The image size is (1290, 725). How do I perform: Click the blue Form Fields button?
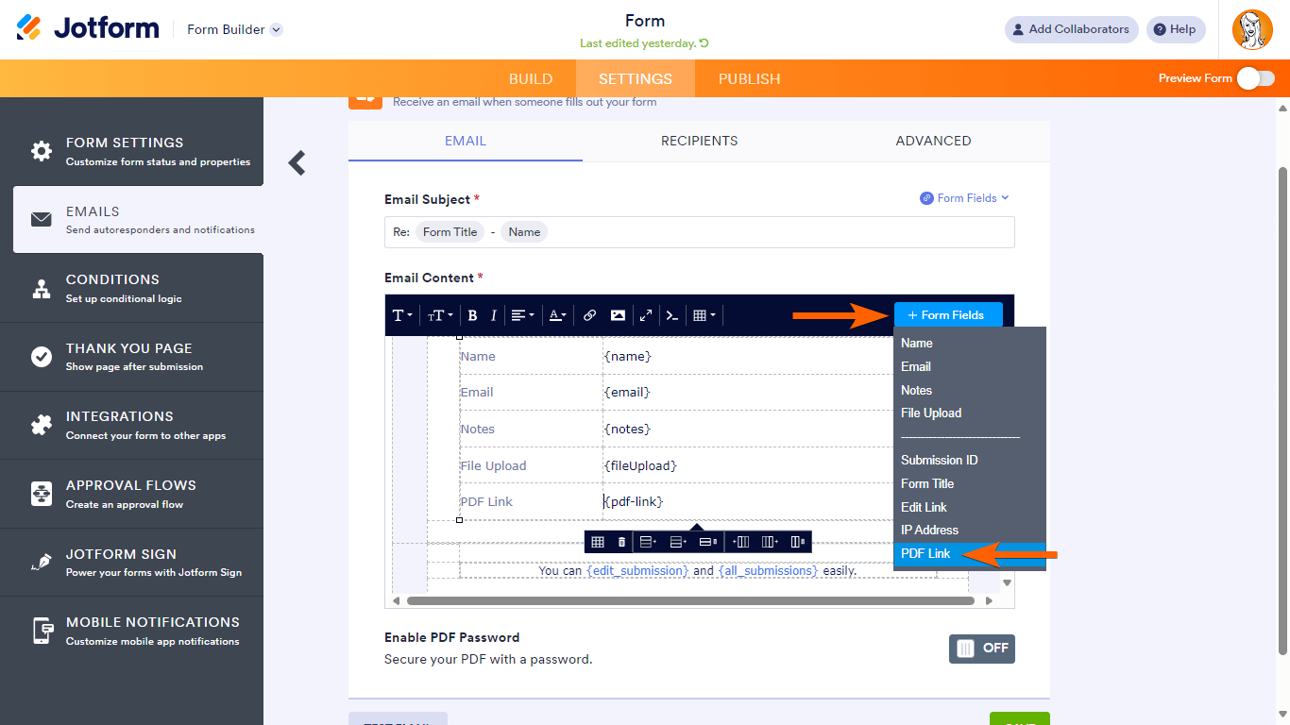click(948, 315)
